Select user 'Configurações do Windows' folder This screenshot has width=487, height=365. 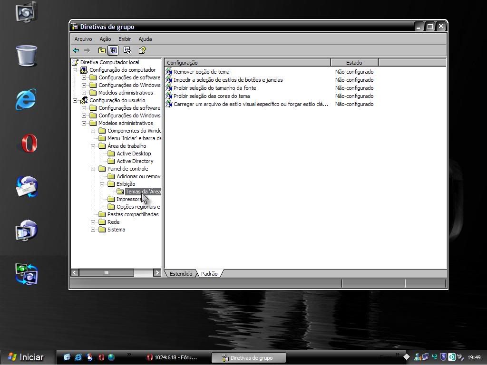click(129, 115)
